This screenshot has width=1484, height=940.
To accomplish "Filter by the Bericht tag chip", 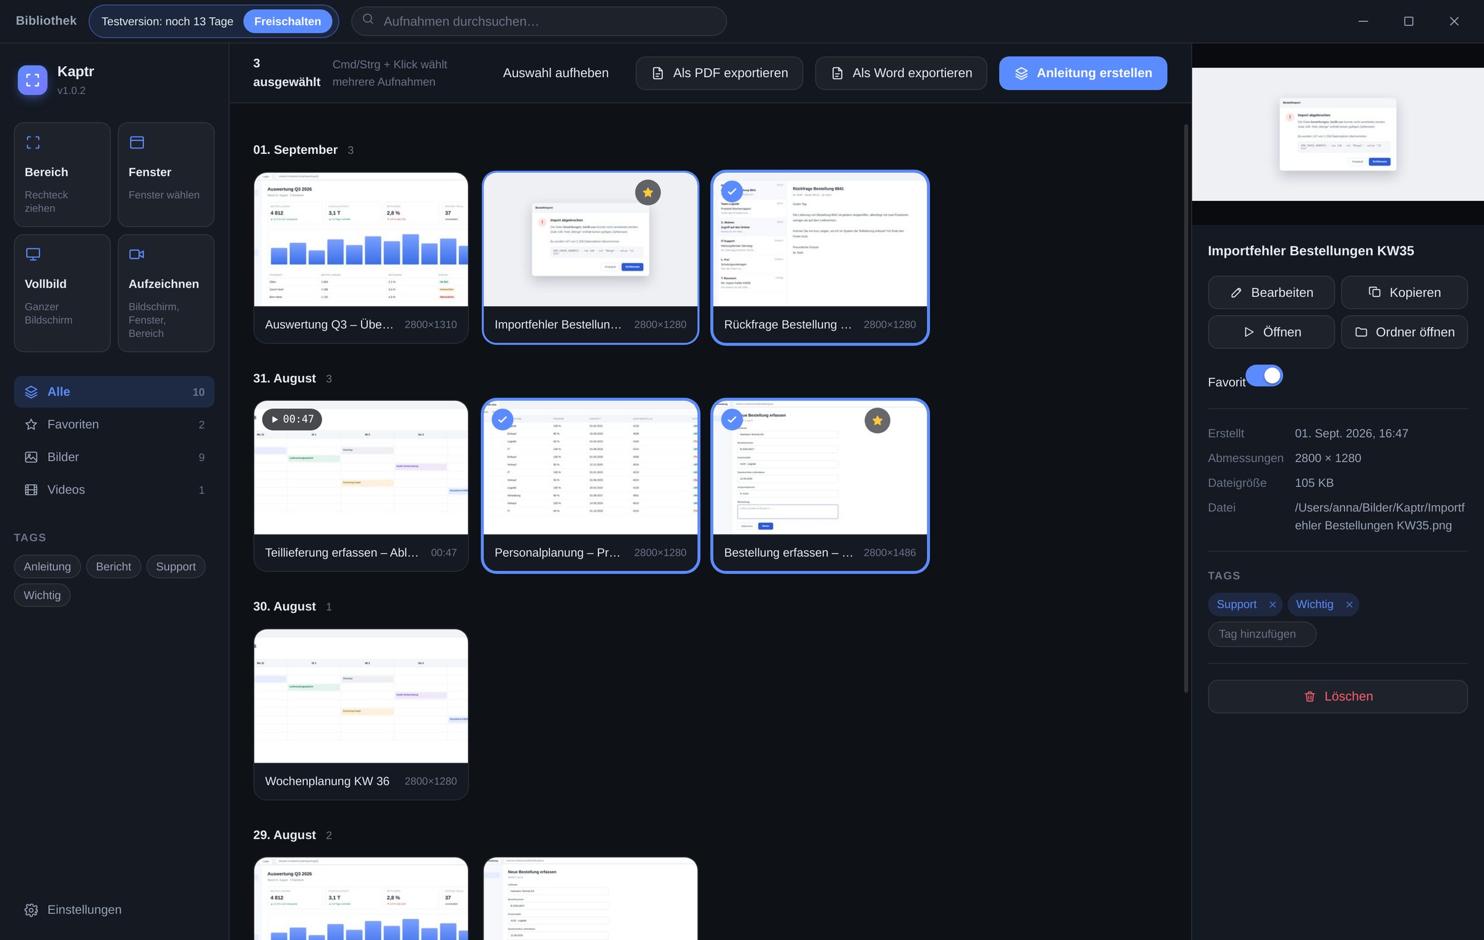I will (113, 566).
